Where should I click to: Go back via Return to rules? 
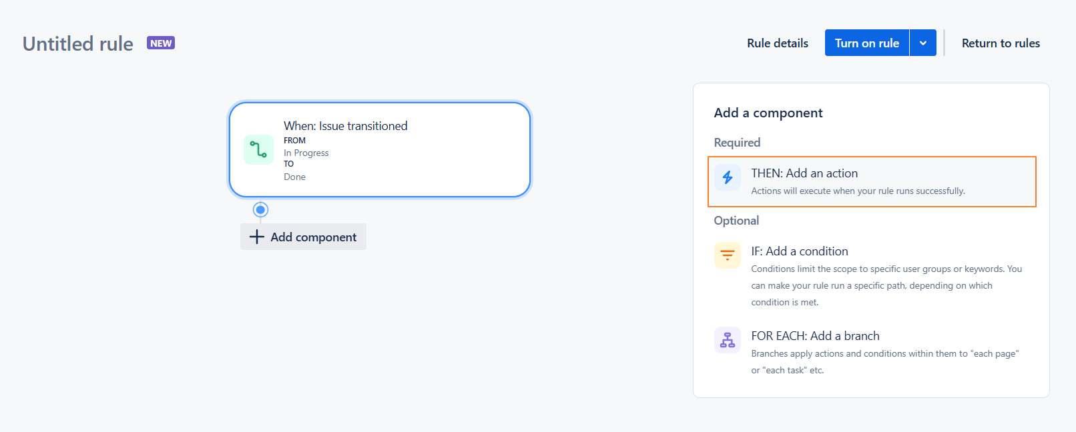tap(1001, 43)
